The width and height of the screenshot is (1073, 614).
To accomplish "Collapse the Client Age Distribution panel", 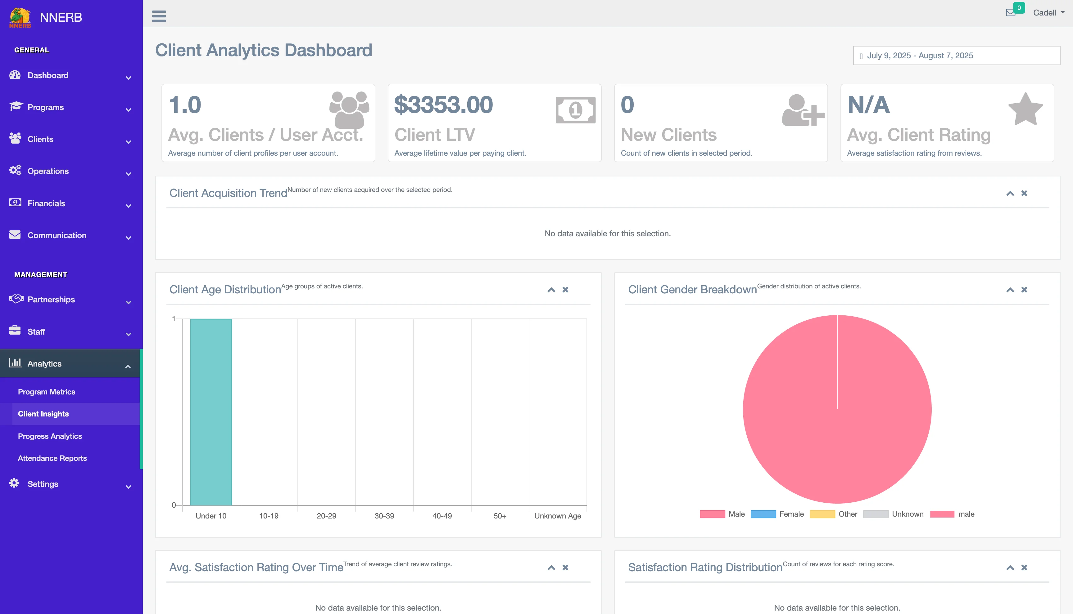I will point(551,290).
